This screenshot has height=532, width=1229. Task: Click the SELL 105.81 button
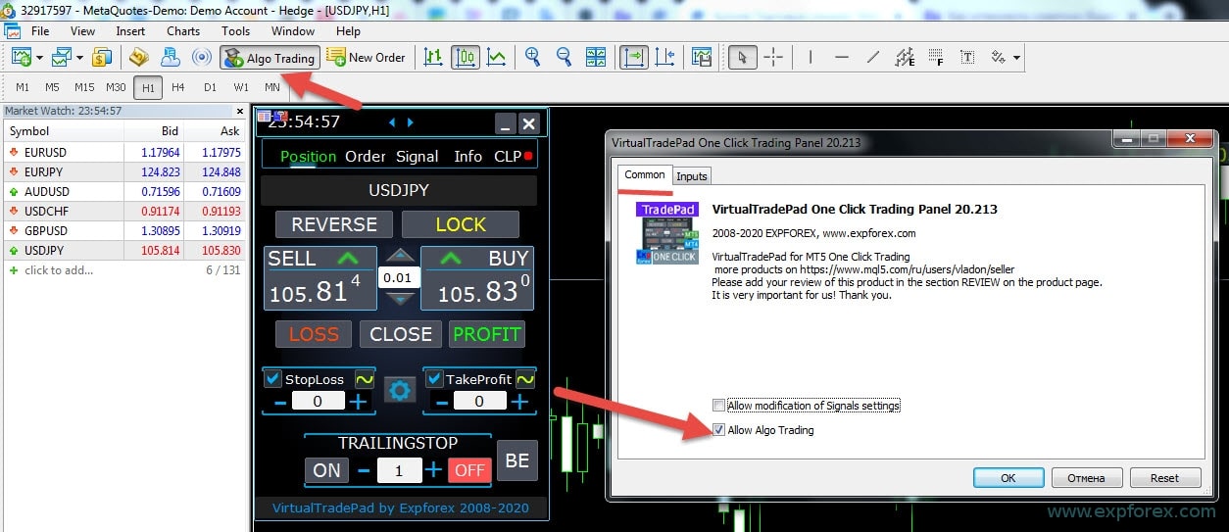(x=320, y=277)
